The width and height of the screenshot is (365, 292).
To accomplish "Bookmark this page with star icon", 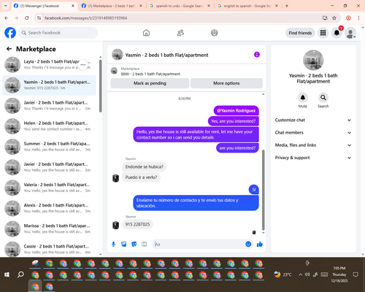I will click(x=334, y=18).
